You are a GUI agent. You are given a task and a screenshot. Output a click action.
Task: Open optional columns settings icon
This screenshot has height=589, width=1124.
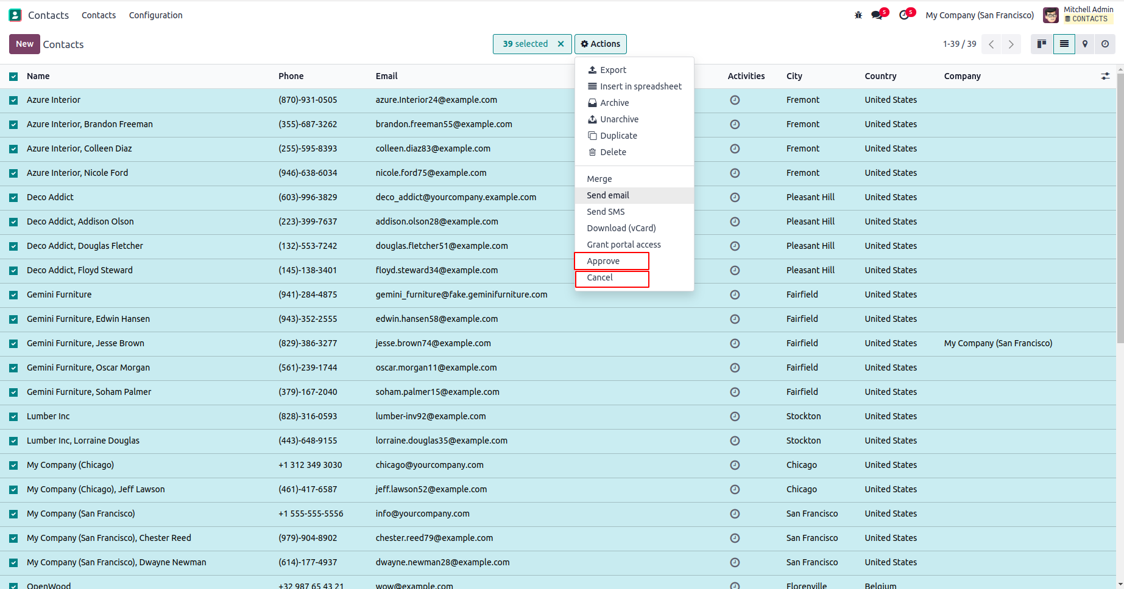[x=1105, y=76]
